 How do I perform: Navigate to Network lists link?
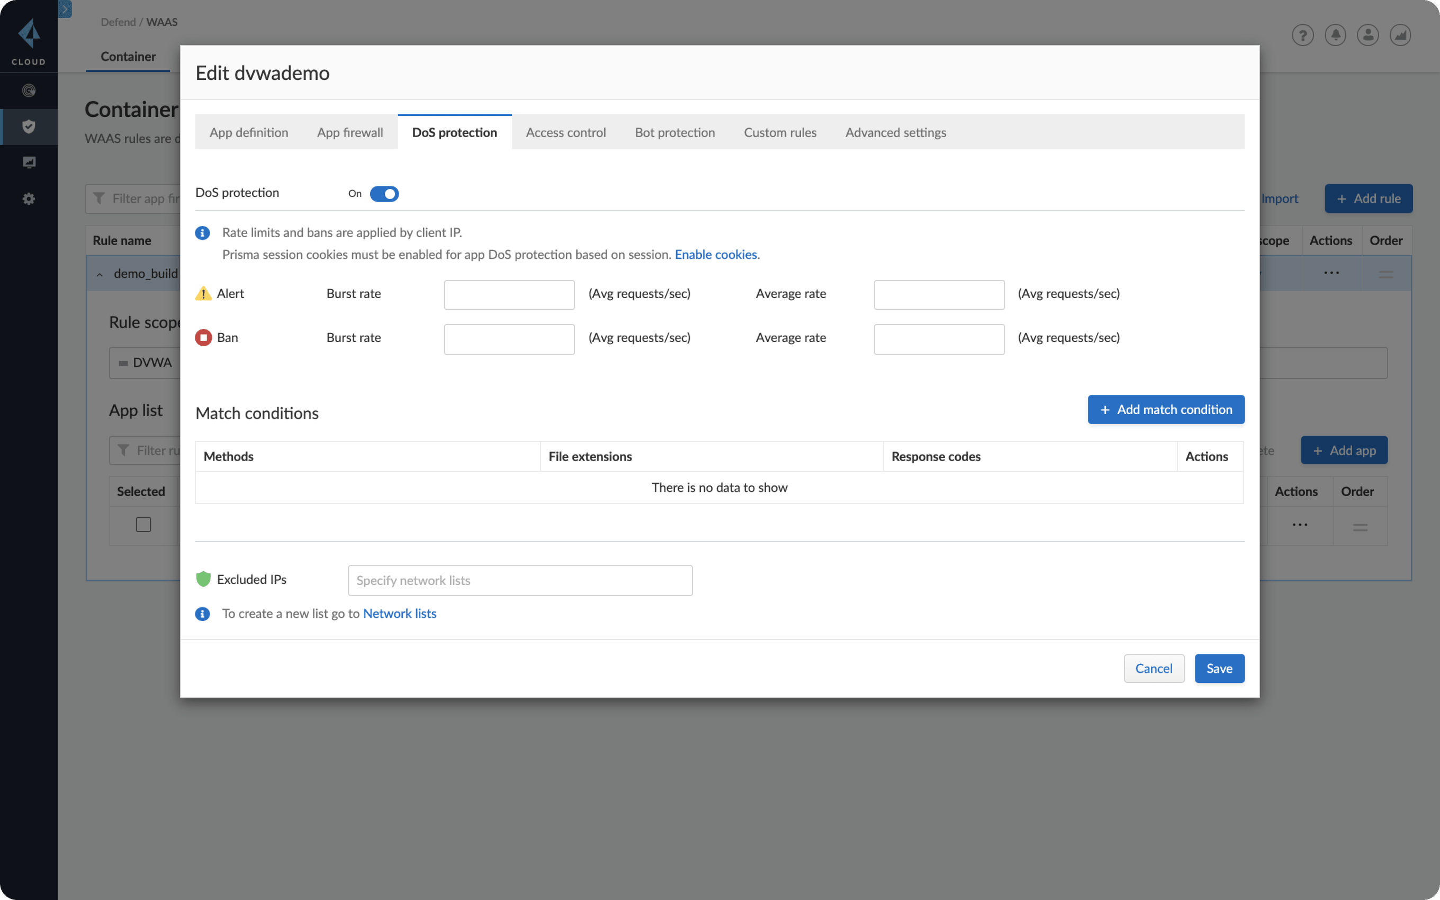pyautogui.click(x=399, y=613)
